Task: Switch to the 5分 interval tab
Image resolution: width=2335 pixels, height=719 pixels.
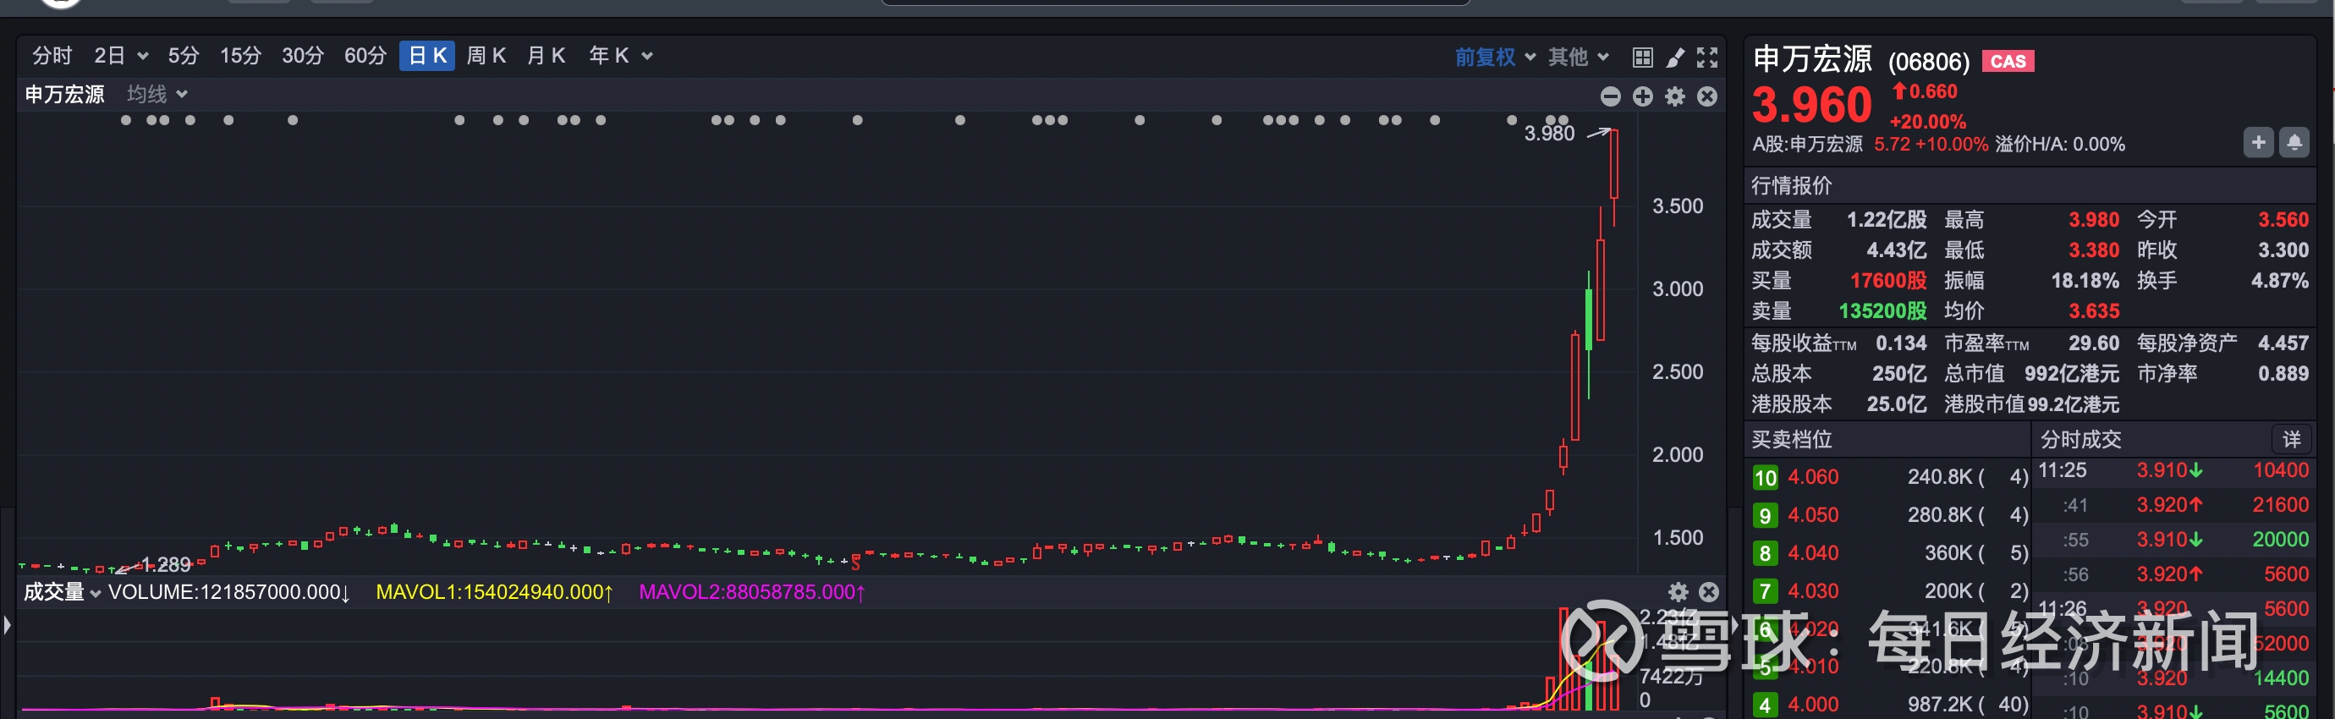Action: (x=183, y=56)
